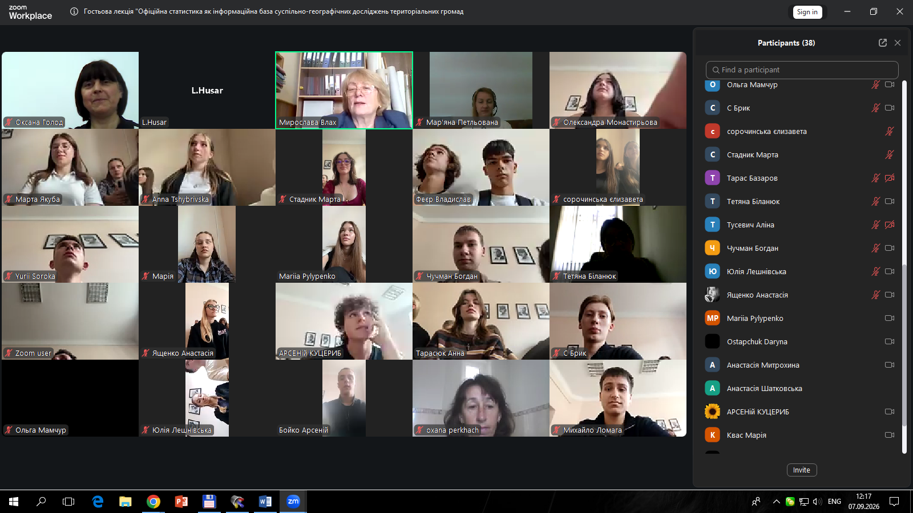Click the camera icon for Ostapchuk Daryna
This screenshot has height=513, width=913.
pos(890,341)
